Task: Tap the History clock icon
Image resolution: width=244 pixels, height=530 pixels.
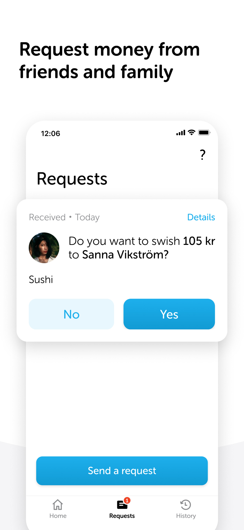Action: coord(186,505)
